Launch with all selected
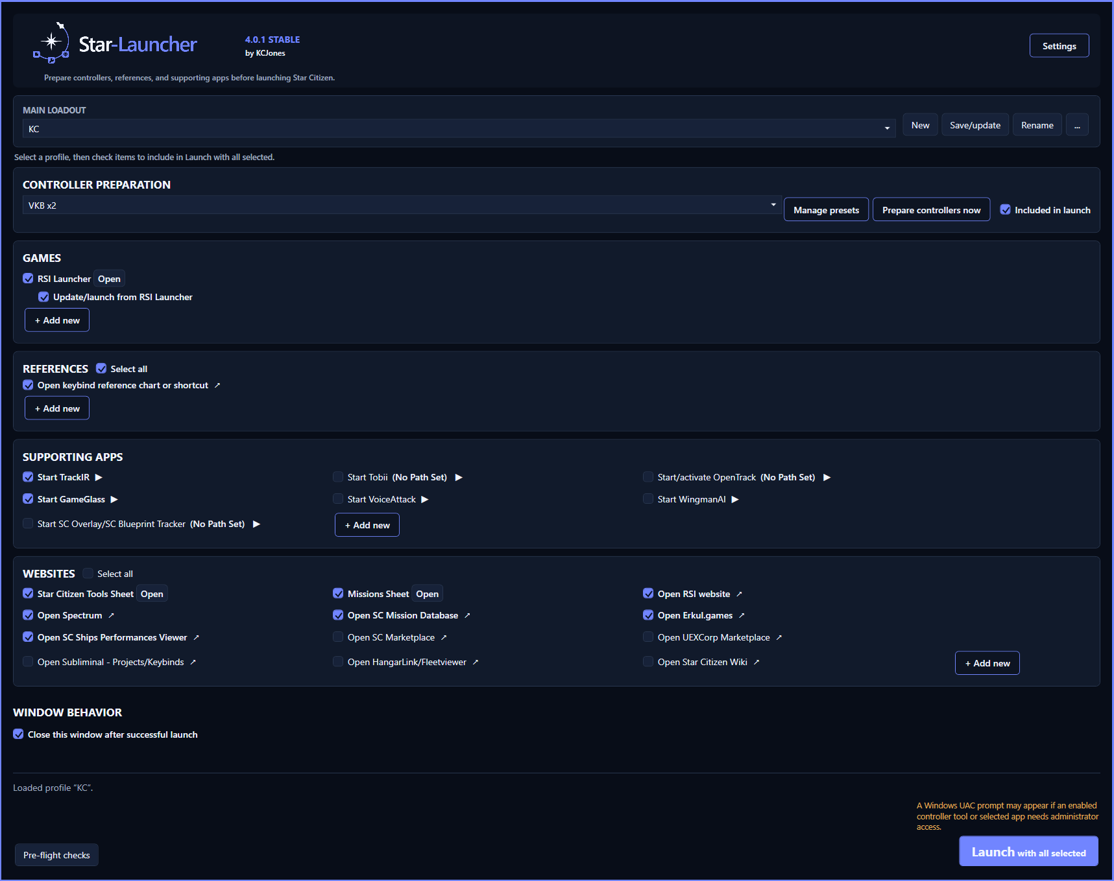This screenshot has width=1114, height=881. click(1028, 851)
